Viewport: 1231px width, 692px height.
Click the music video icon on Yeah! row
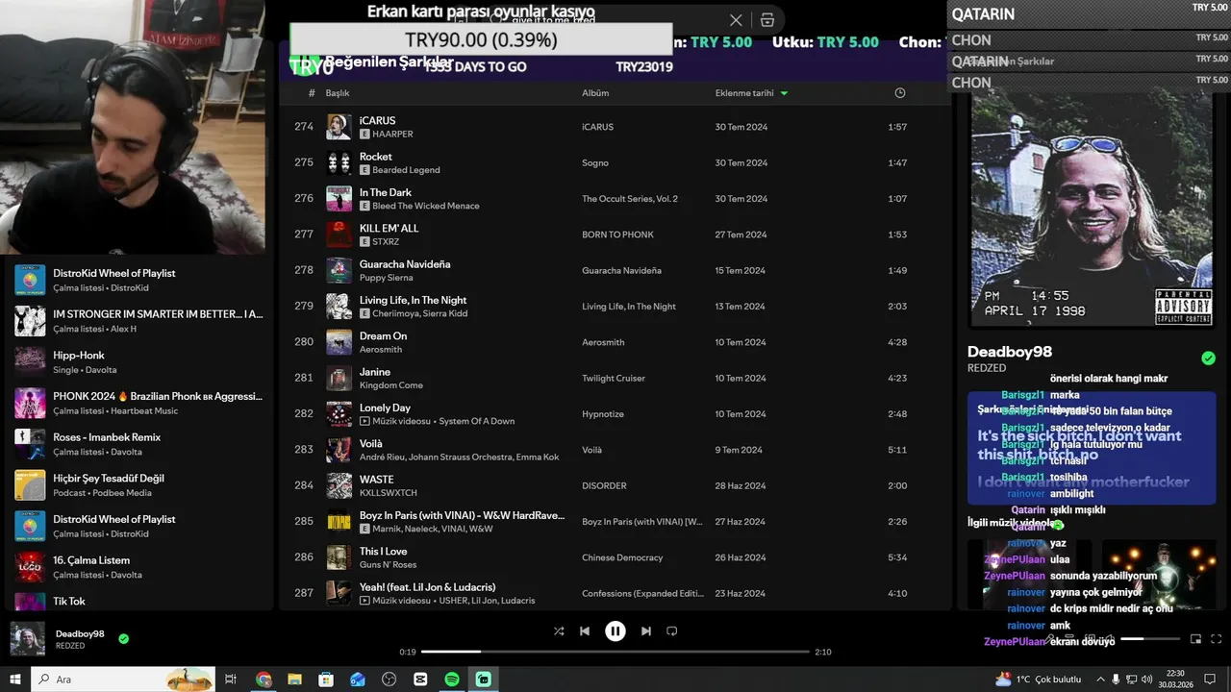pos(364,601)
